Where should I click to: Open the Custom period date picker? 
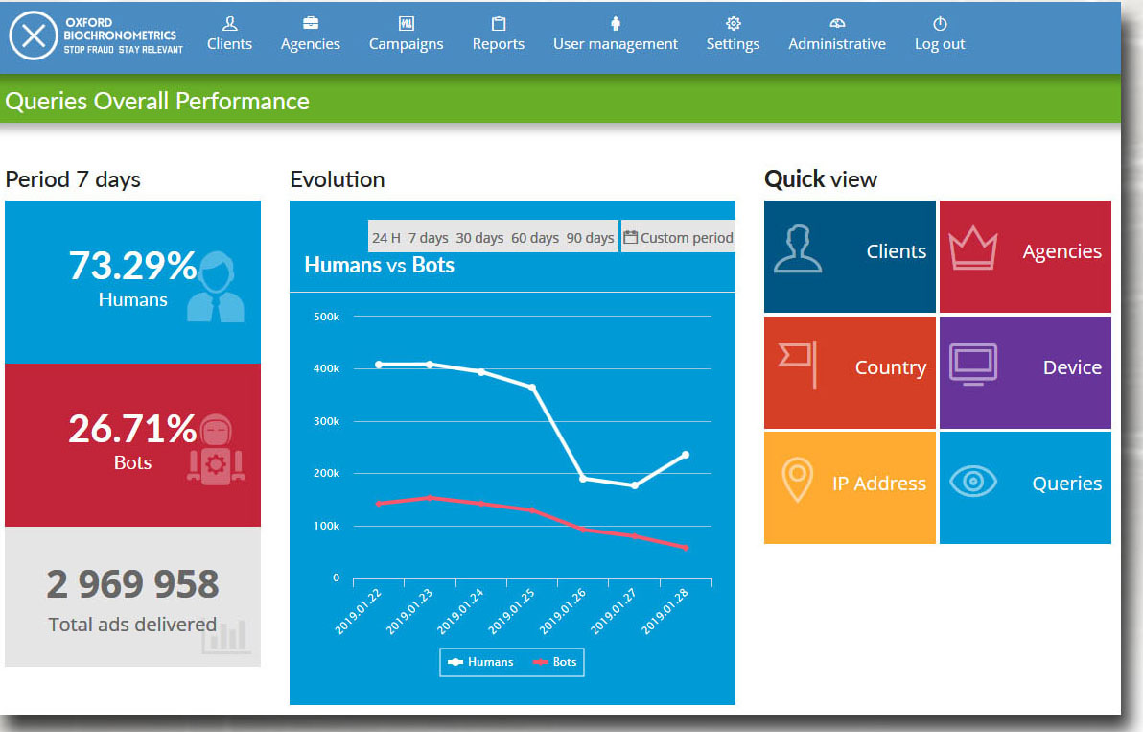678,238
